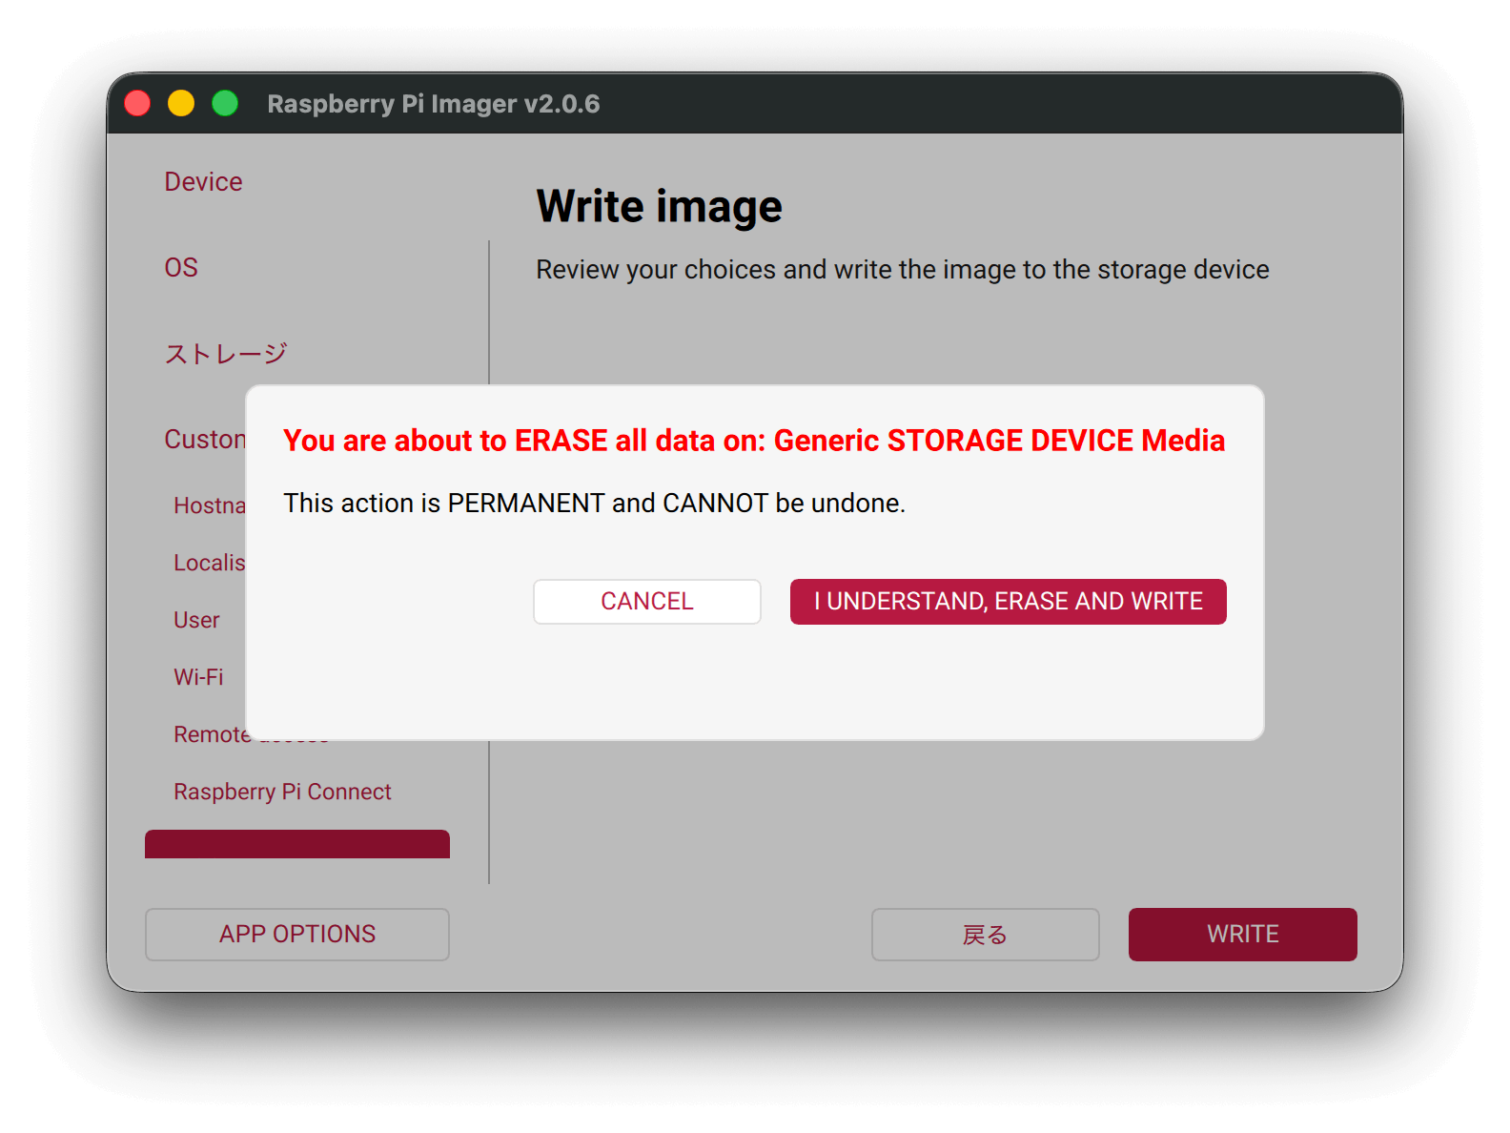Viewport: 1510px width, 1133px height.
Task: Go to the Remote access sub-item
Action: point(212,734)
